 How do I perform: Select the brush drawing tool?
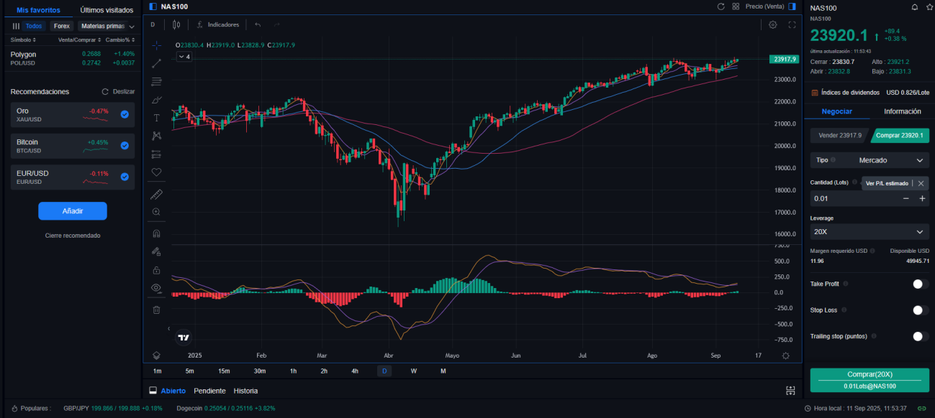click(x=156, y=99)
